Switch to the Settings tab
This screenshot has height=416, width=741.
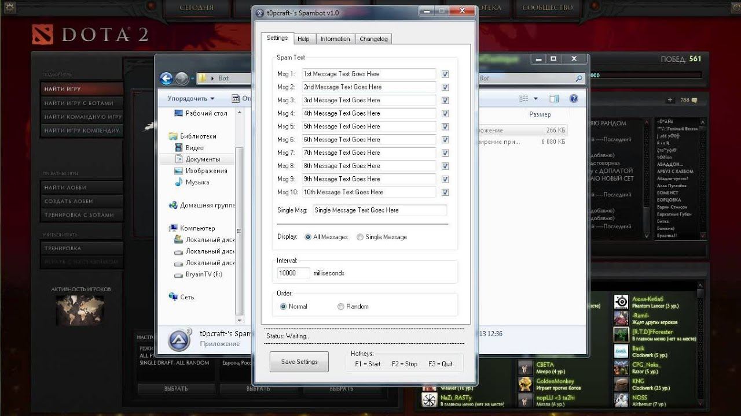click(x=277, y=38)
